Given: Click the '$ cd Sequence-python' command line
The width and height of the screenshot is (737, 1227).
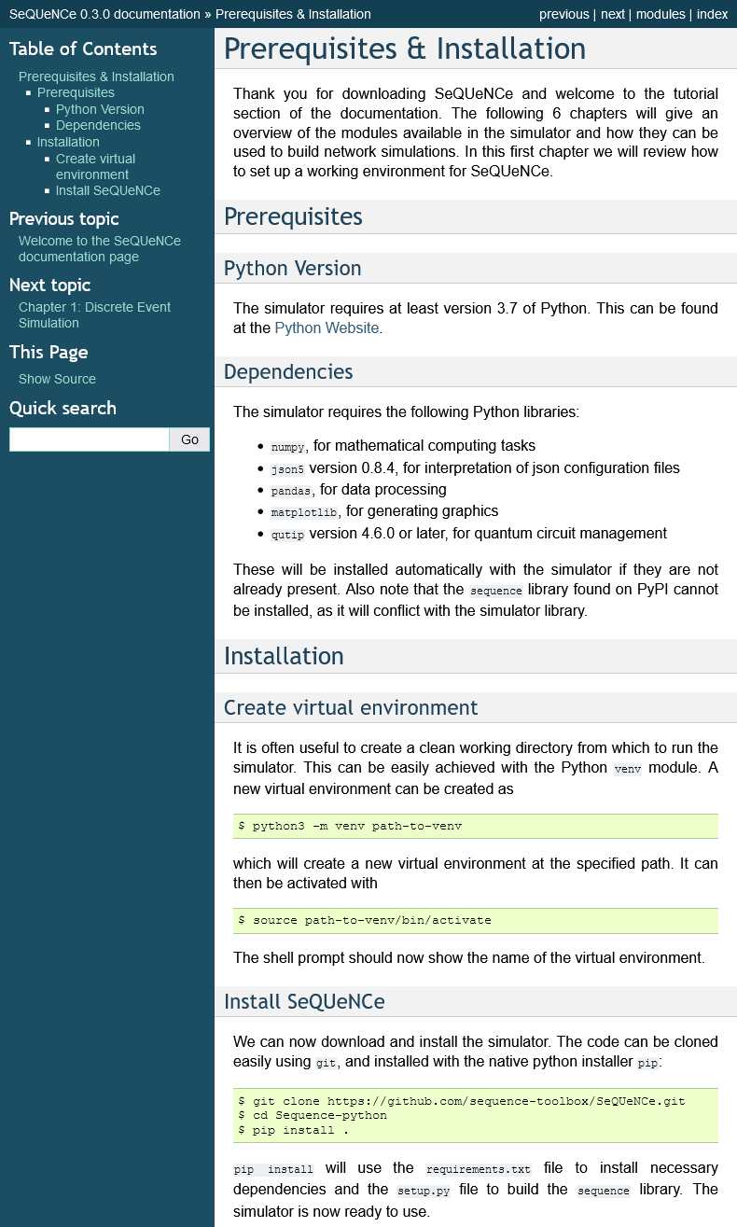Looking at the screenshot, I should (x=313, y=1115).
